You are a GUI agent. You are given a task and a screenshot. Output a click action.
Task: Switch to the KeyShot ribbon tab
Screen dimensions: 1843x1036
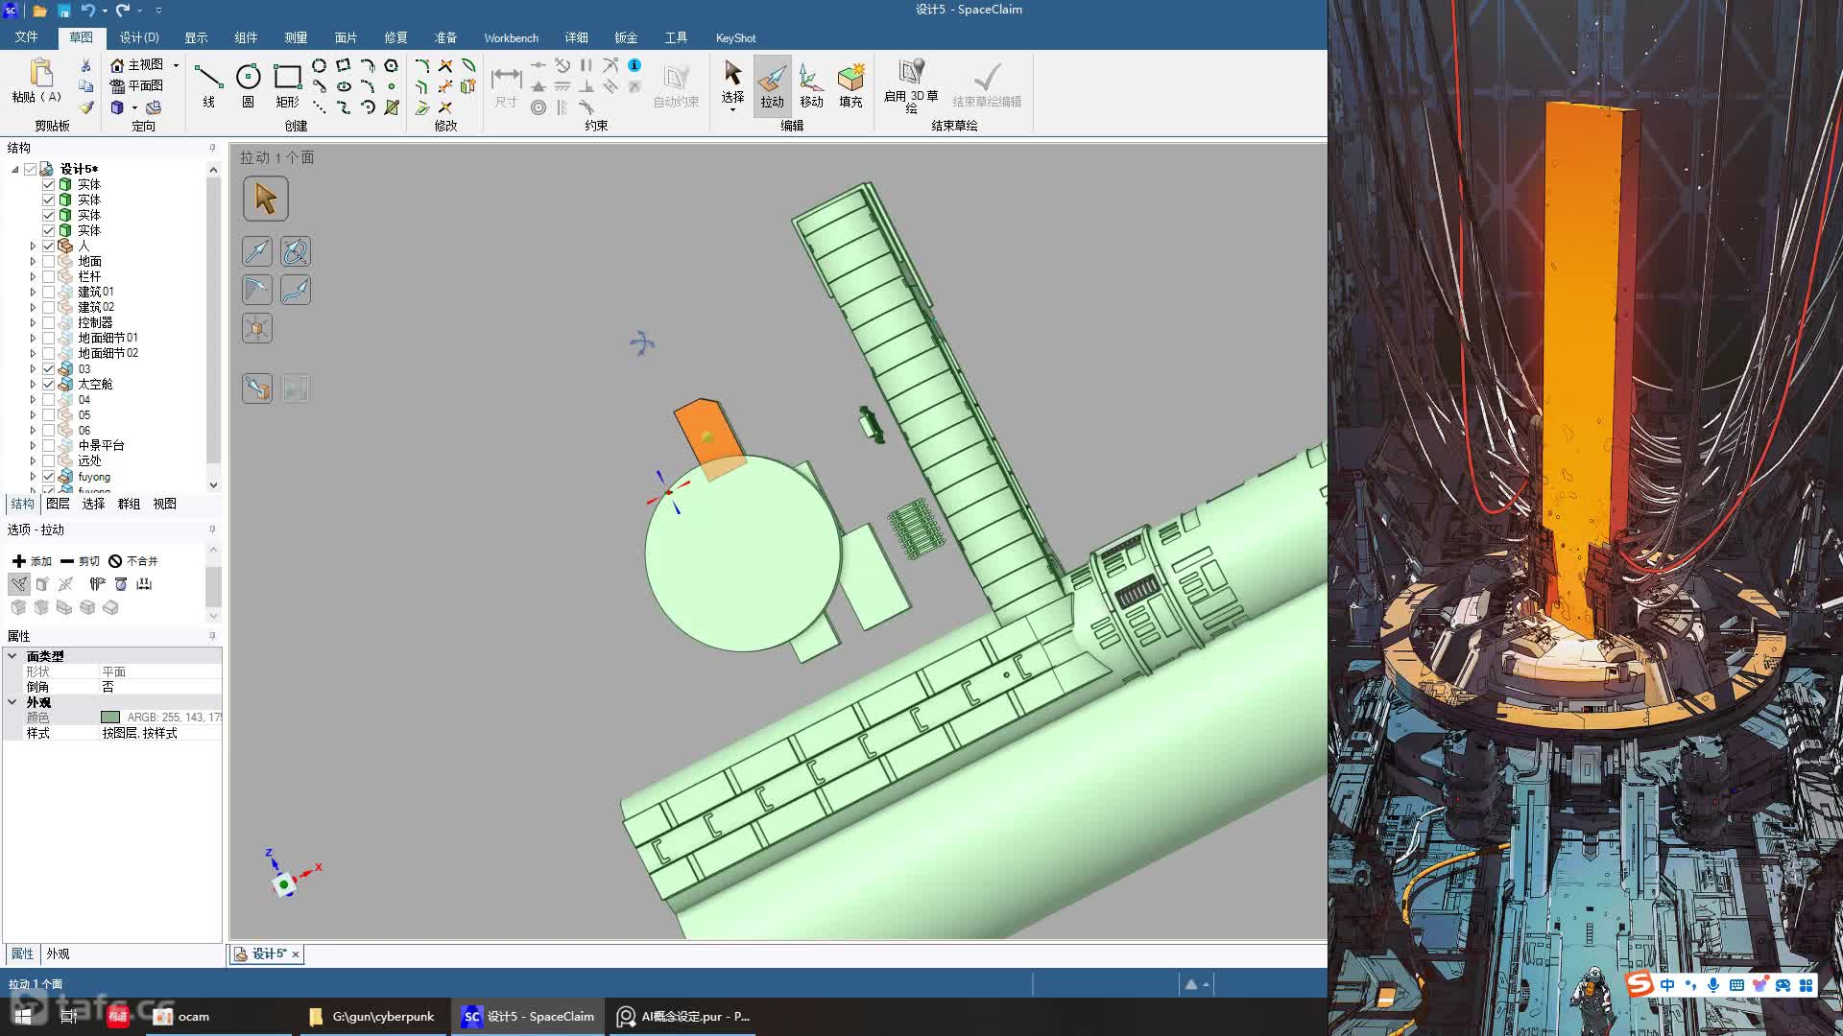click(735, 37)
